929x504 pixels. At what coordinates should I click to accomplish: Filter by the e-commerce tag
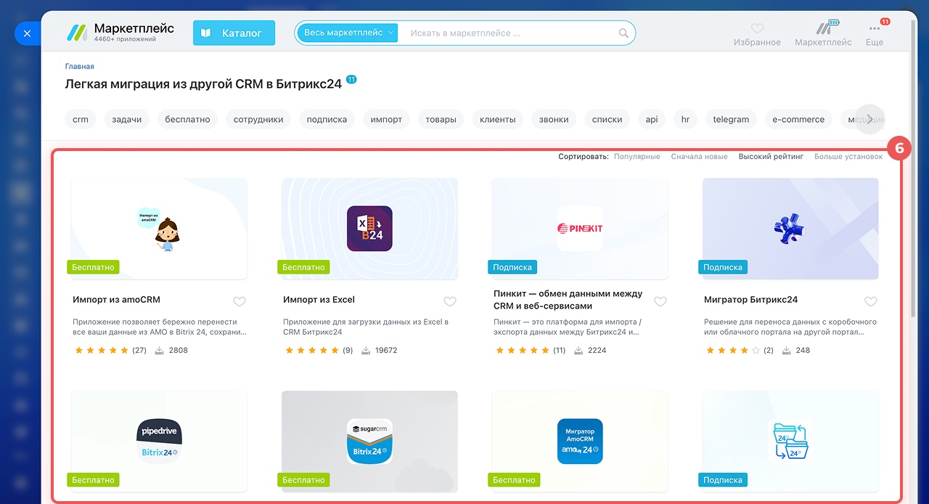[798, 119]
